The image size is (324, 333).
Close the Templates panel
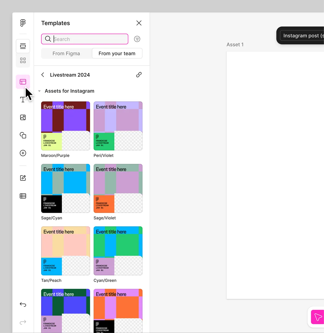click(139, 23)
